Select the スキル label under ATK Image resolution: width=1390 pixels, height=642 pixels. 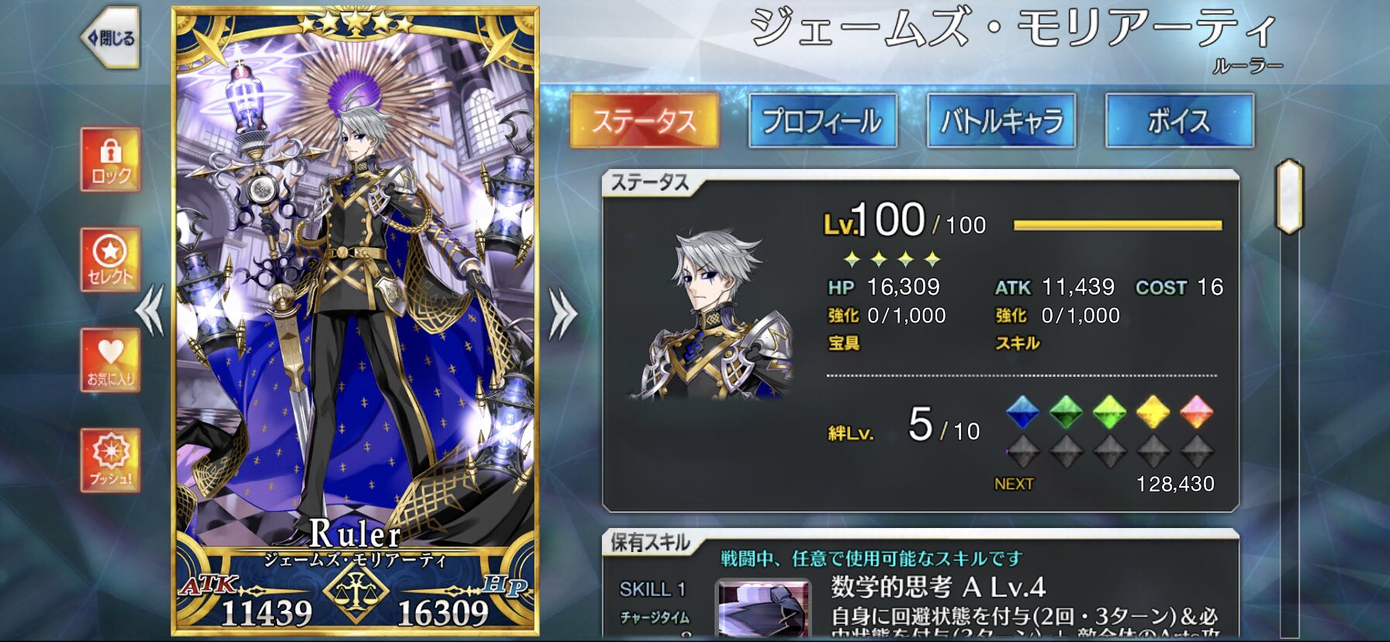tap(1018, 343)
